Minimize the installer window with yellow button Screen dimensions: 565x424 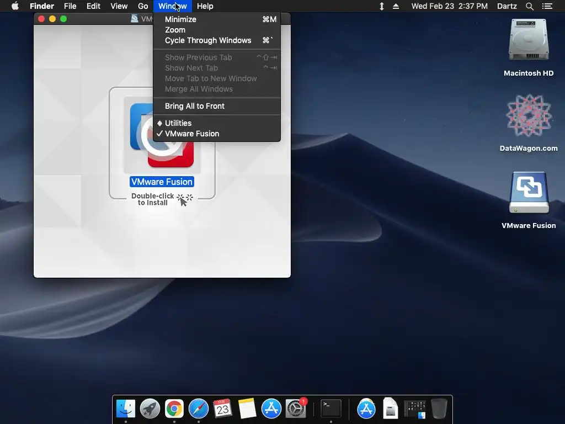[x=52, y=19]
